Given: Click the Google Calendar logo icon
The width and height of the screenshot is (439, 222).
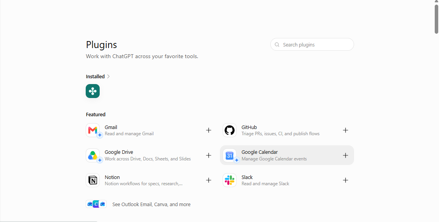Looking at the screenshot, I should tap(230, 155).
